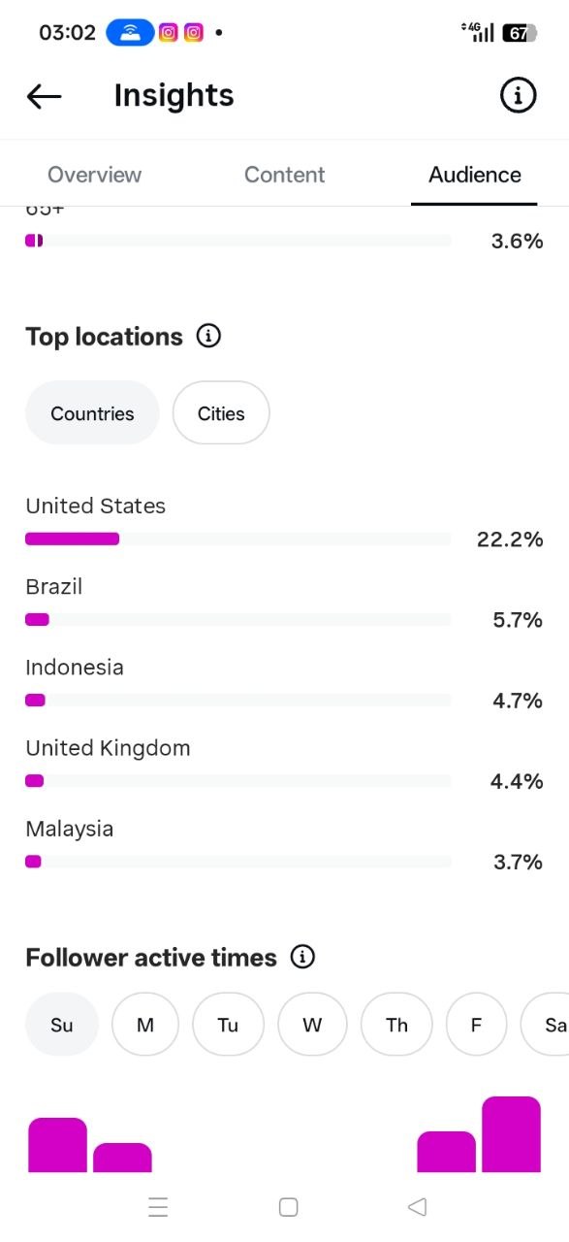Tap the United States percentage bar

(238, 539)
